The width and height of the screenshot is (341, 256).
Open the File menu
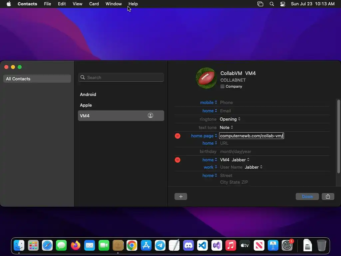click(x=47, y=4)
